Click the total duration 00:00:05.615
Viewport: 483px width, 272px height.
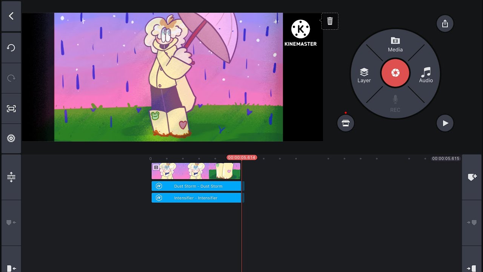pos(446,159)
